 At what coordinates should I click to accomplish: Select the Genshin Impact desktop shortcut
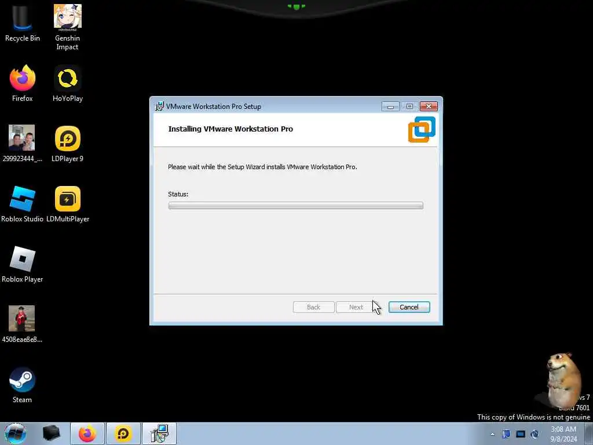[67, 27]
